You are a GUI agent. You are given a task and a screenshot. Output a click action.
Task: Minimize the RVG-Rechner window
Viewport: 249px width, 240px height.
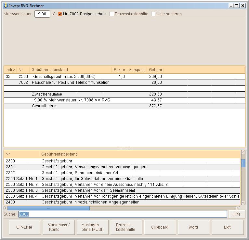[x=231, y=6]
